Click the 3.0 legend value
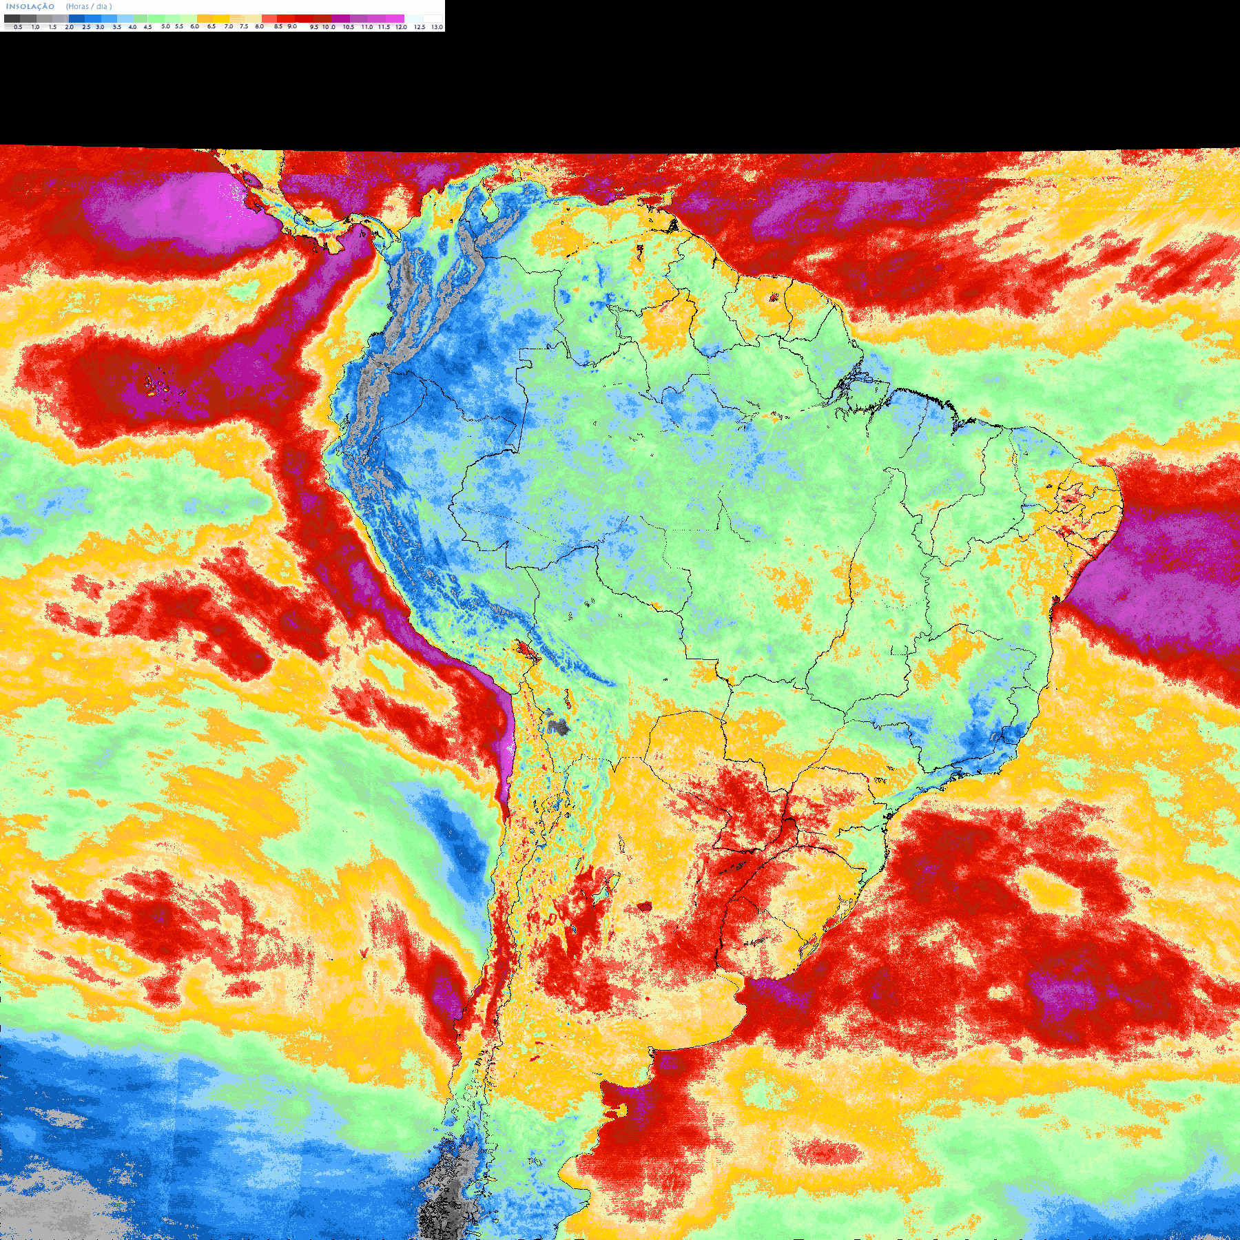Image resolution: width=1240 pixels, height=1240 pixels. click(x=100, y=27)
